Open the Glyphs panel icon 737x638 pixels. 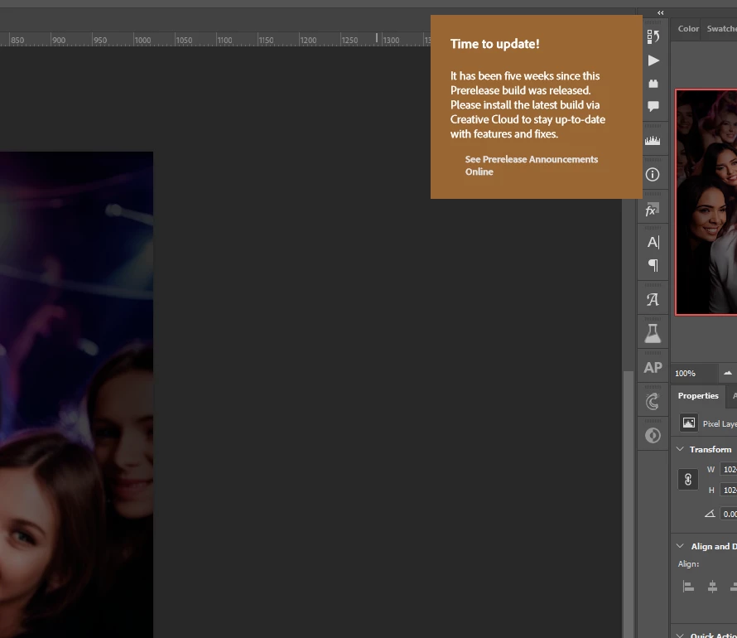(x=653, y=299)
